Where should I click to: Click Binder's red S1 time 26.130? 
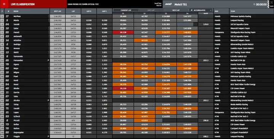(x=123, y=88)
